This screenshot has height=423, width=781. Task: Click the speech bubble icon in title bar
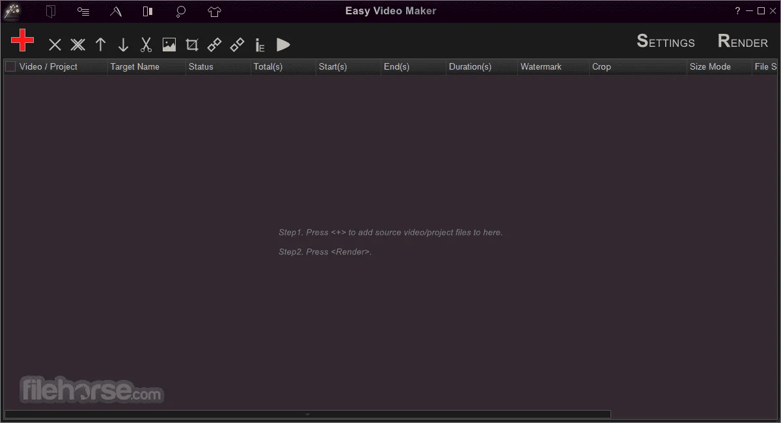pos(181,11)
